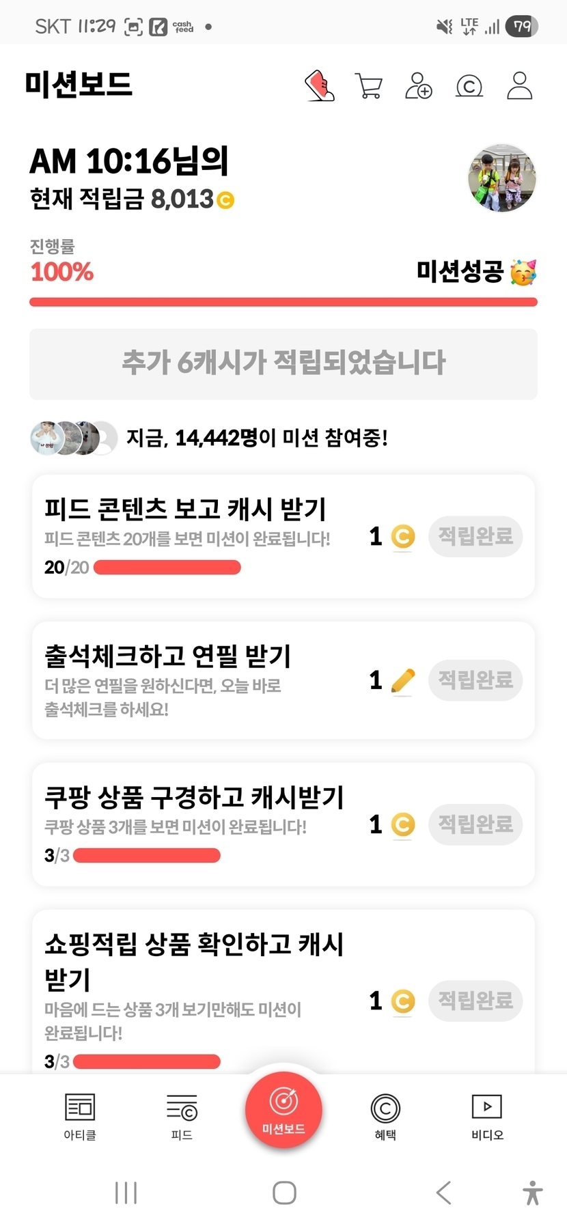
Task: Open the 혜택 tab
Action: 385,1116
